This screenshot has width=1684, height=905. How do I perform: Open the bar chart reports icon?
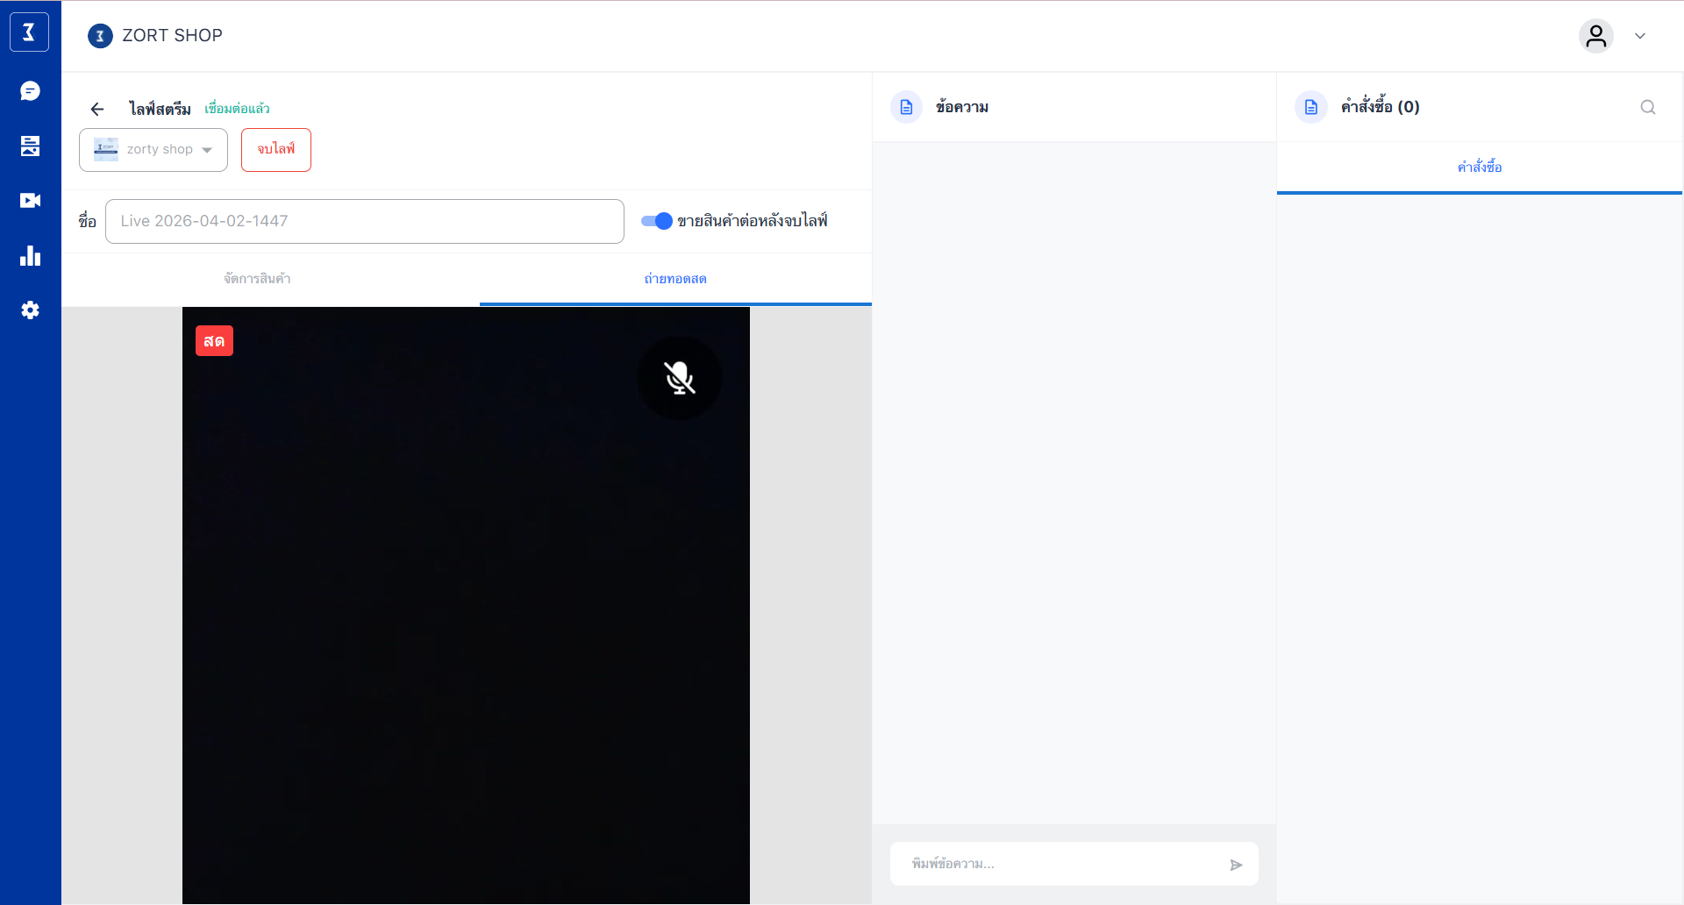point(30,255)
